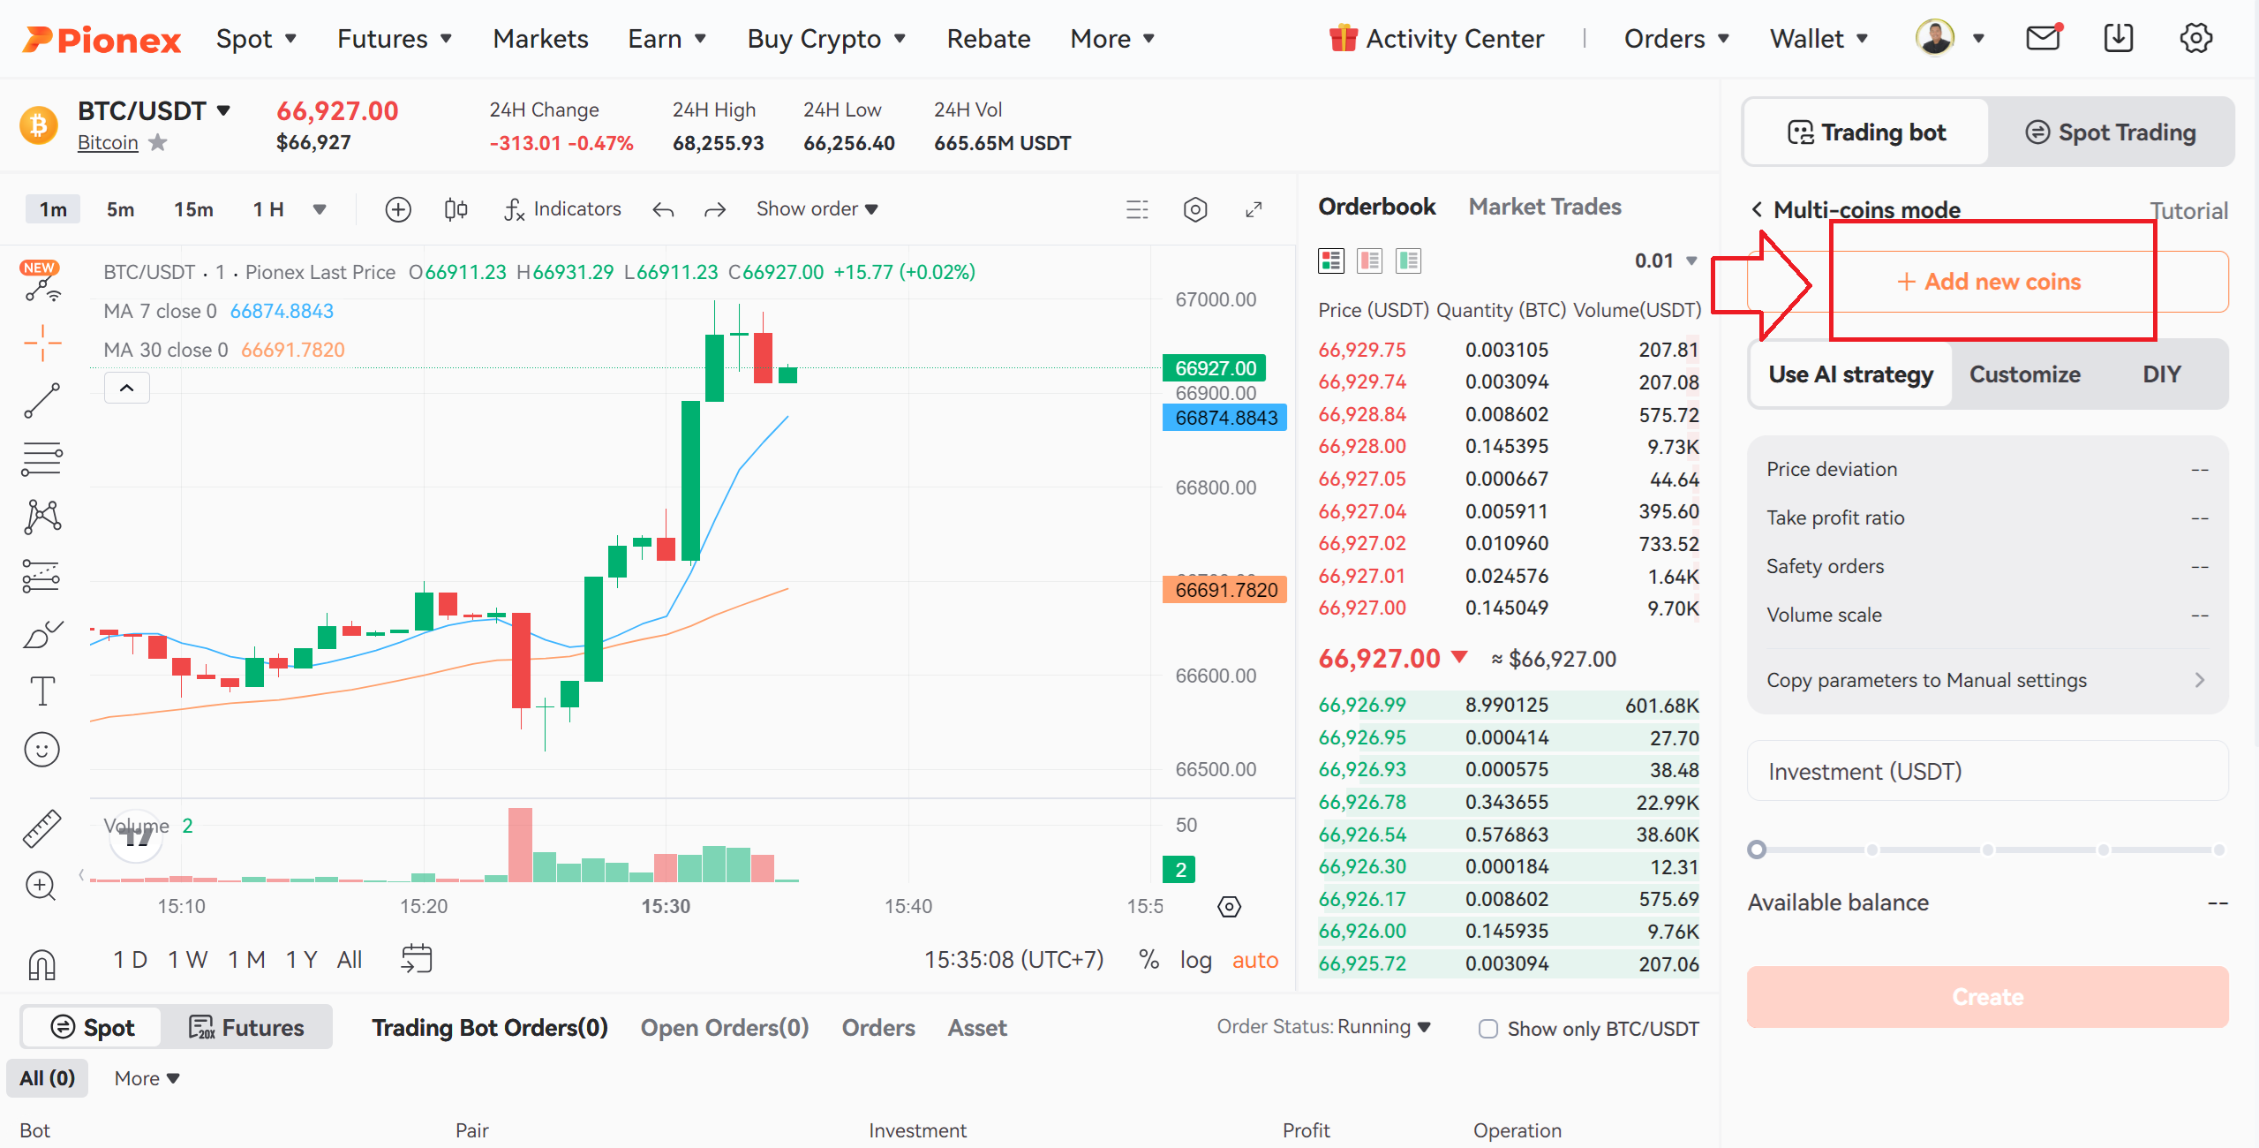Select the horizontal lines Fibonacci tool

(41, 459)
